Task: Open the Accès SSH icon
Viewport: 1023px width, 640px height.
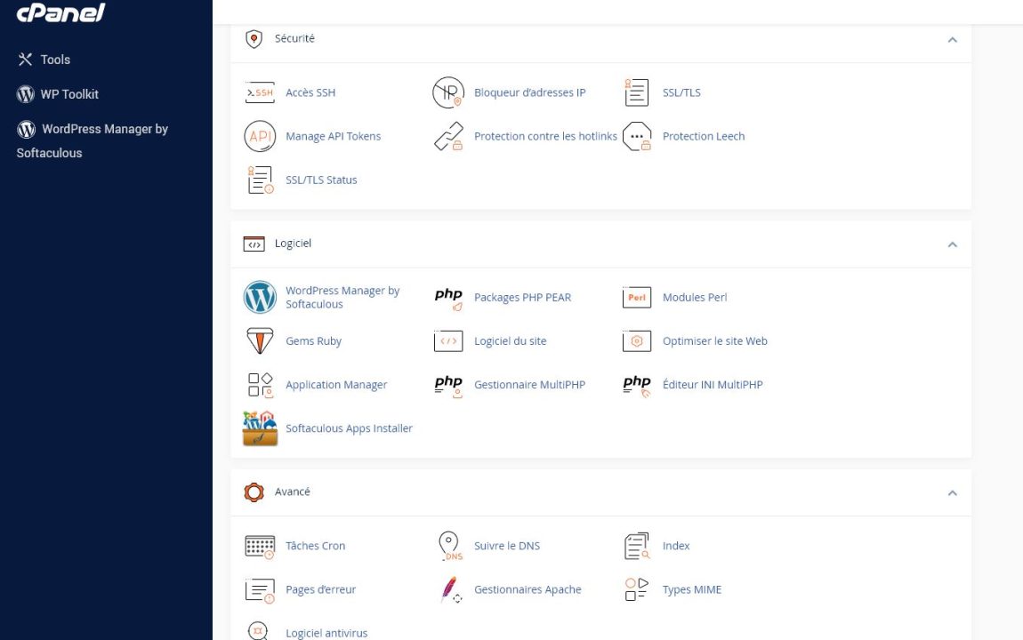Action: coord(260,92)
